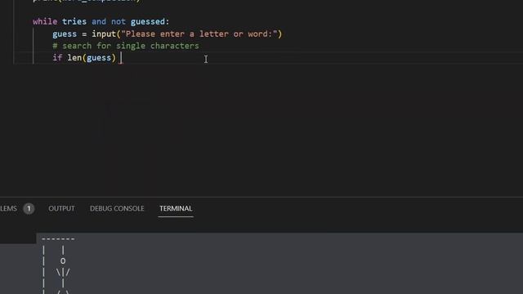Click the "tries" variable in while line
Image resolution: width=523 pixels, height=294 pixels.
click(x=74, y=22)
